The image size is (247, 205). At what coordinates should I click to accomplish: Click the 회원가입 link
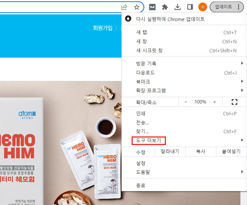(103, 28)
